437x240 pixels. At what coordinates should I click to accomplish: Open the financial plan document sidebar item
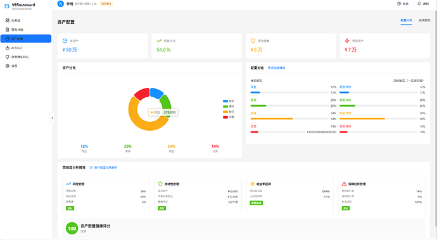coord(26,30)
